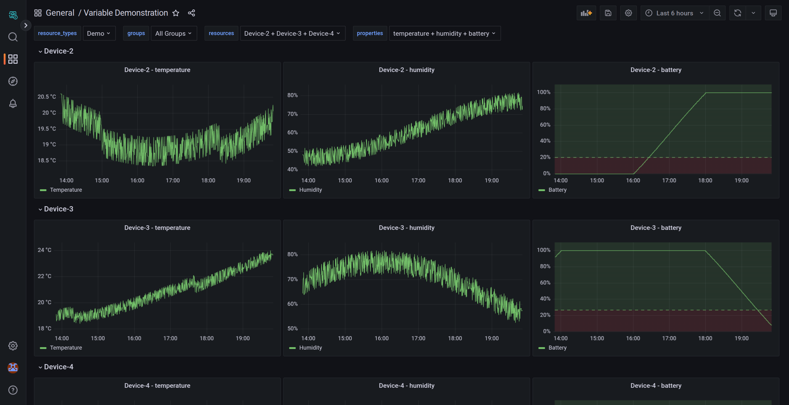The height and width of the screenshot is (405, 789).
Task: Open the Explore compass in the sidebar
Action: 13,81
